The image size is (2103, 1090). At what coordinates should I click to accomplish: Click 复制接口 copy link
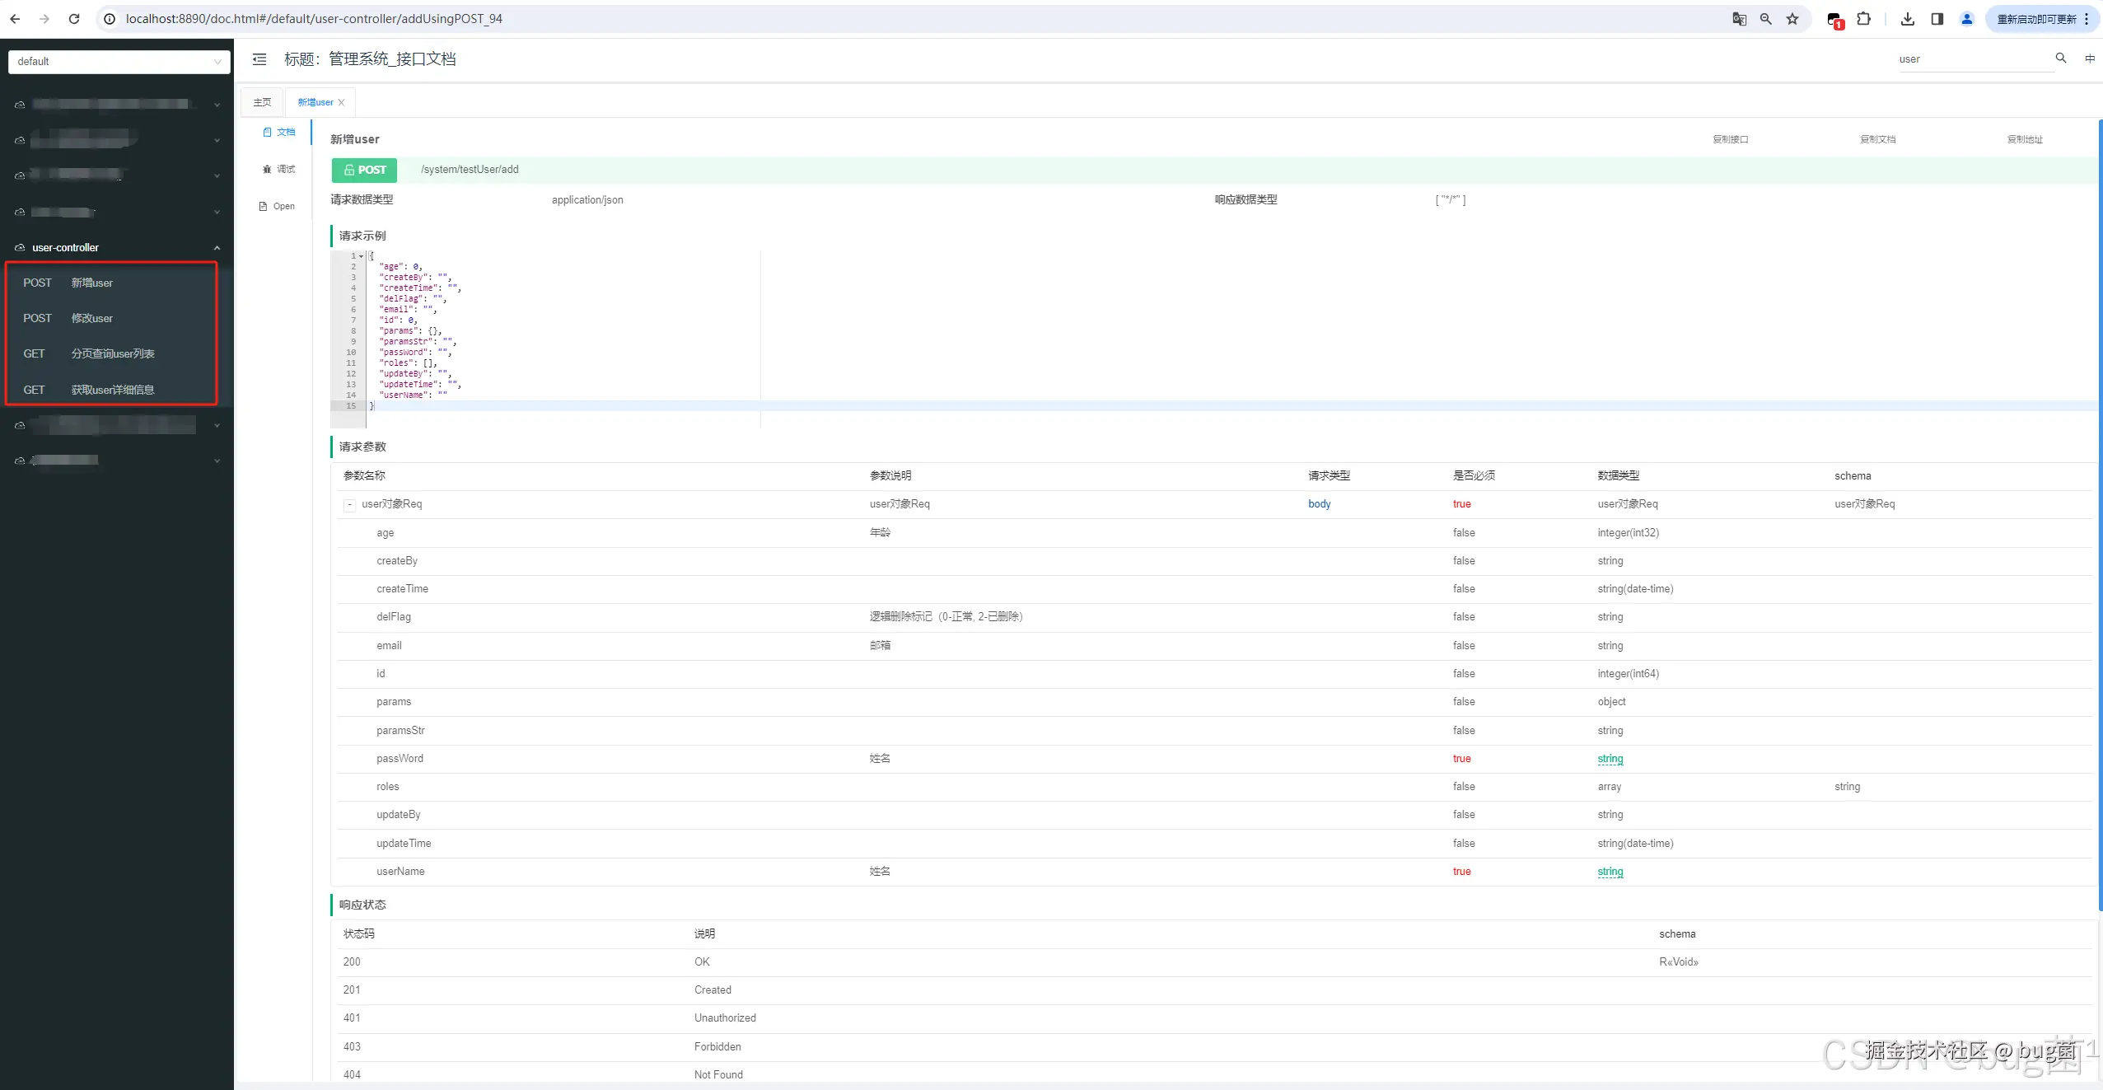click(1730, 139)
